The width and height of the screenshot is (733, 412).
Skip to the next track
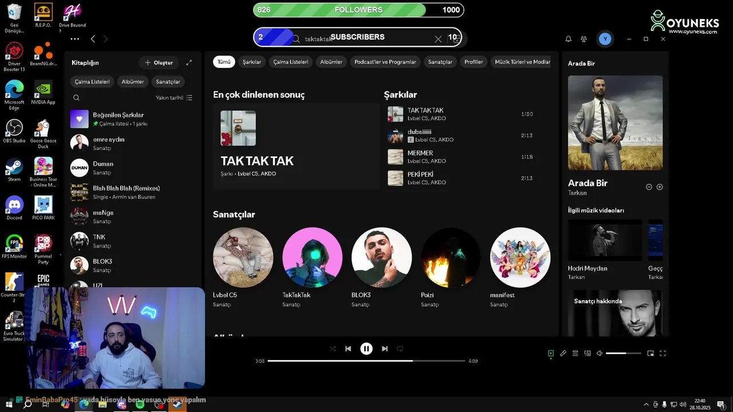click(385, 348)
